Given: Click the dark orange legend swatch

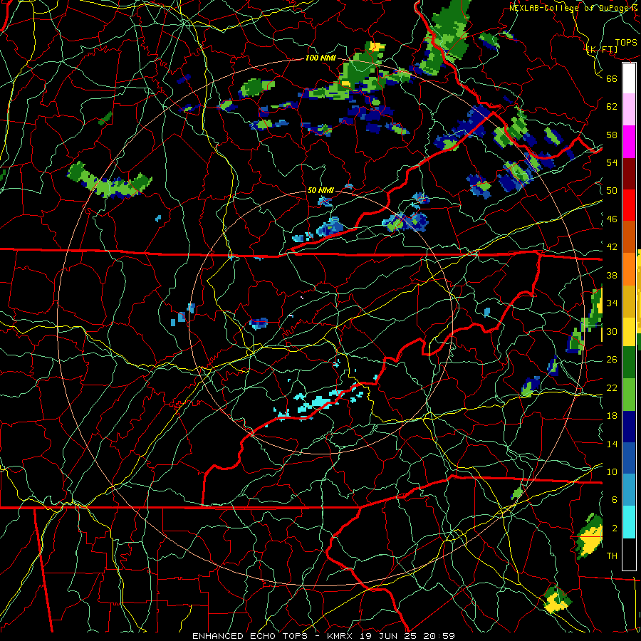Looking at the screenshot, I should (629, 237).
